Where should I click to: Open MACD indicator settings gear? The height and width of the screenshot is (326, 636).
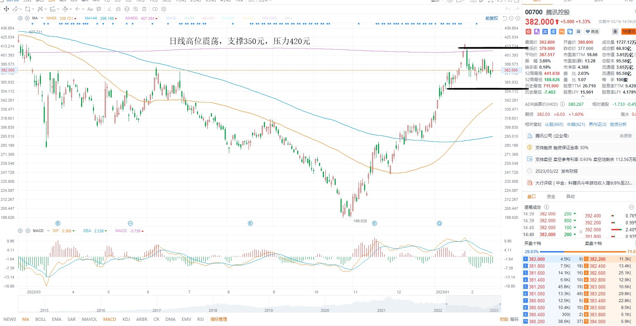[x=20, y=231]
